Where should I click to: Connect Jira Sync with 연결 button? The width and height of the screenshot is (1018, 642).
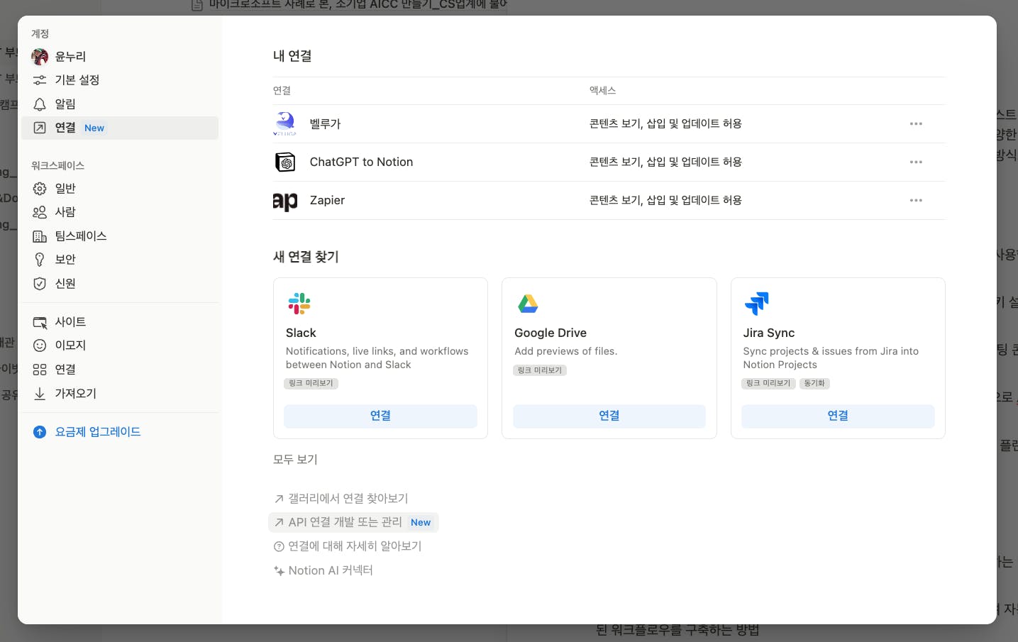point(838,416)
